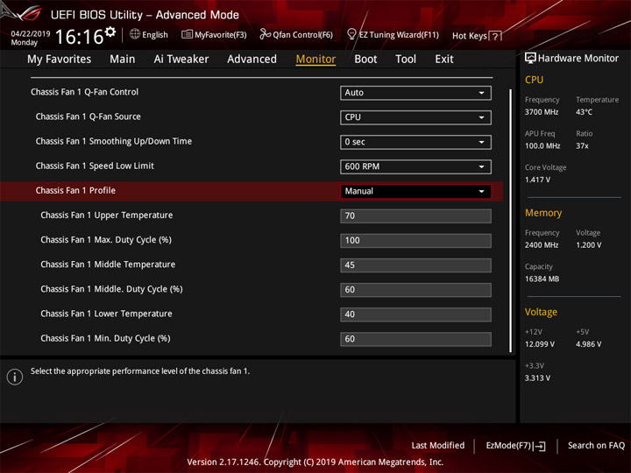The image size is (631, 473).
Task: Open the Exit tab
Action: (x=444, y=60)
